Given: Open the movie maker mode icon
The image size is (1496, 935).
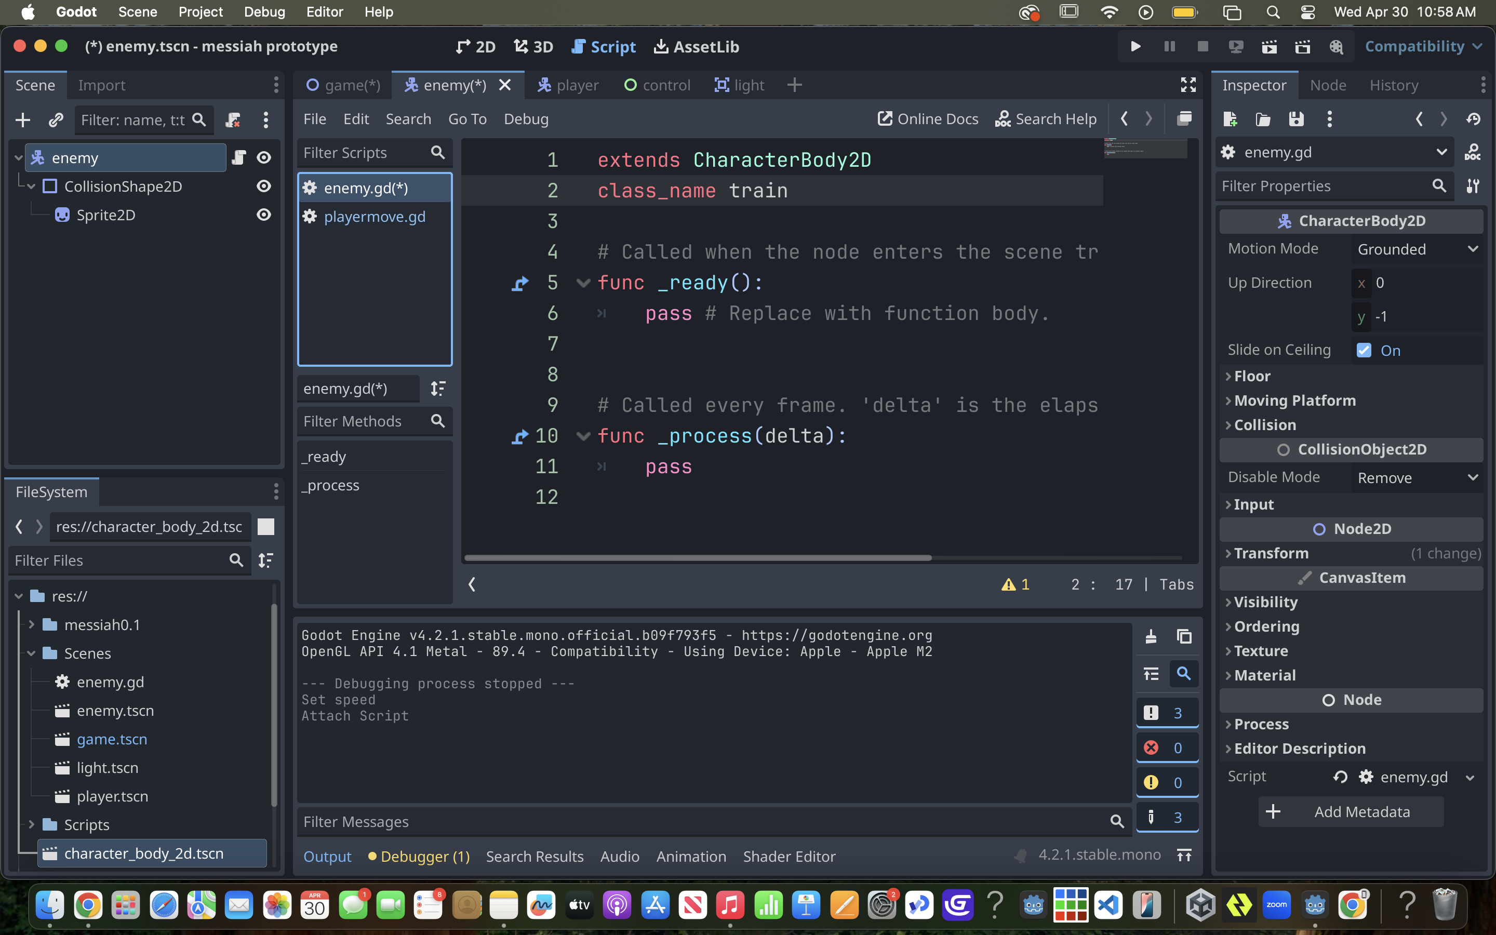Looking at the screenshot, I should (x=1336, y=46).
